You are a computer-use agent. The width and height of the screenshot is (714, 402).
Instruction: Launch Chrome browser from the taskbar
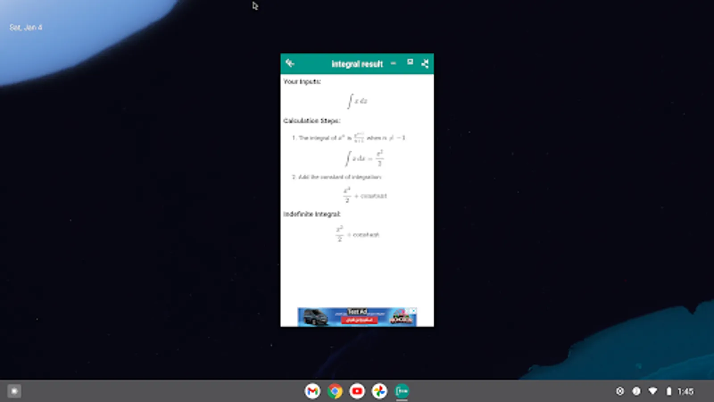[x=335, y=391]
